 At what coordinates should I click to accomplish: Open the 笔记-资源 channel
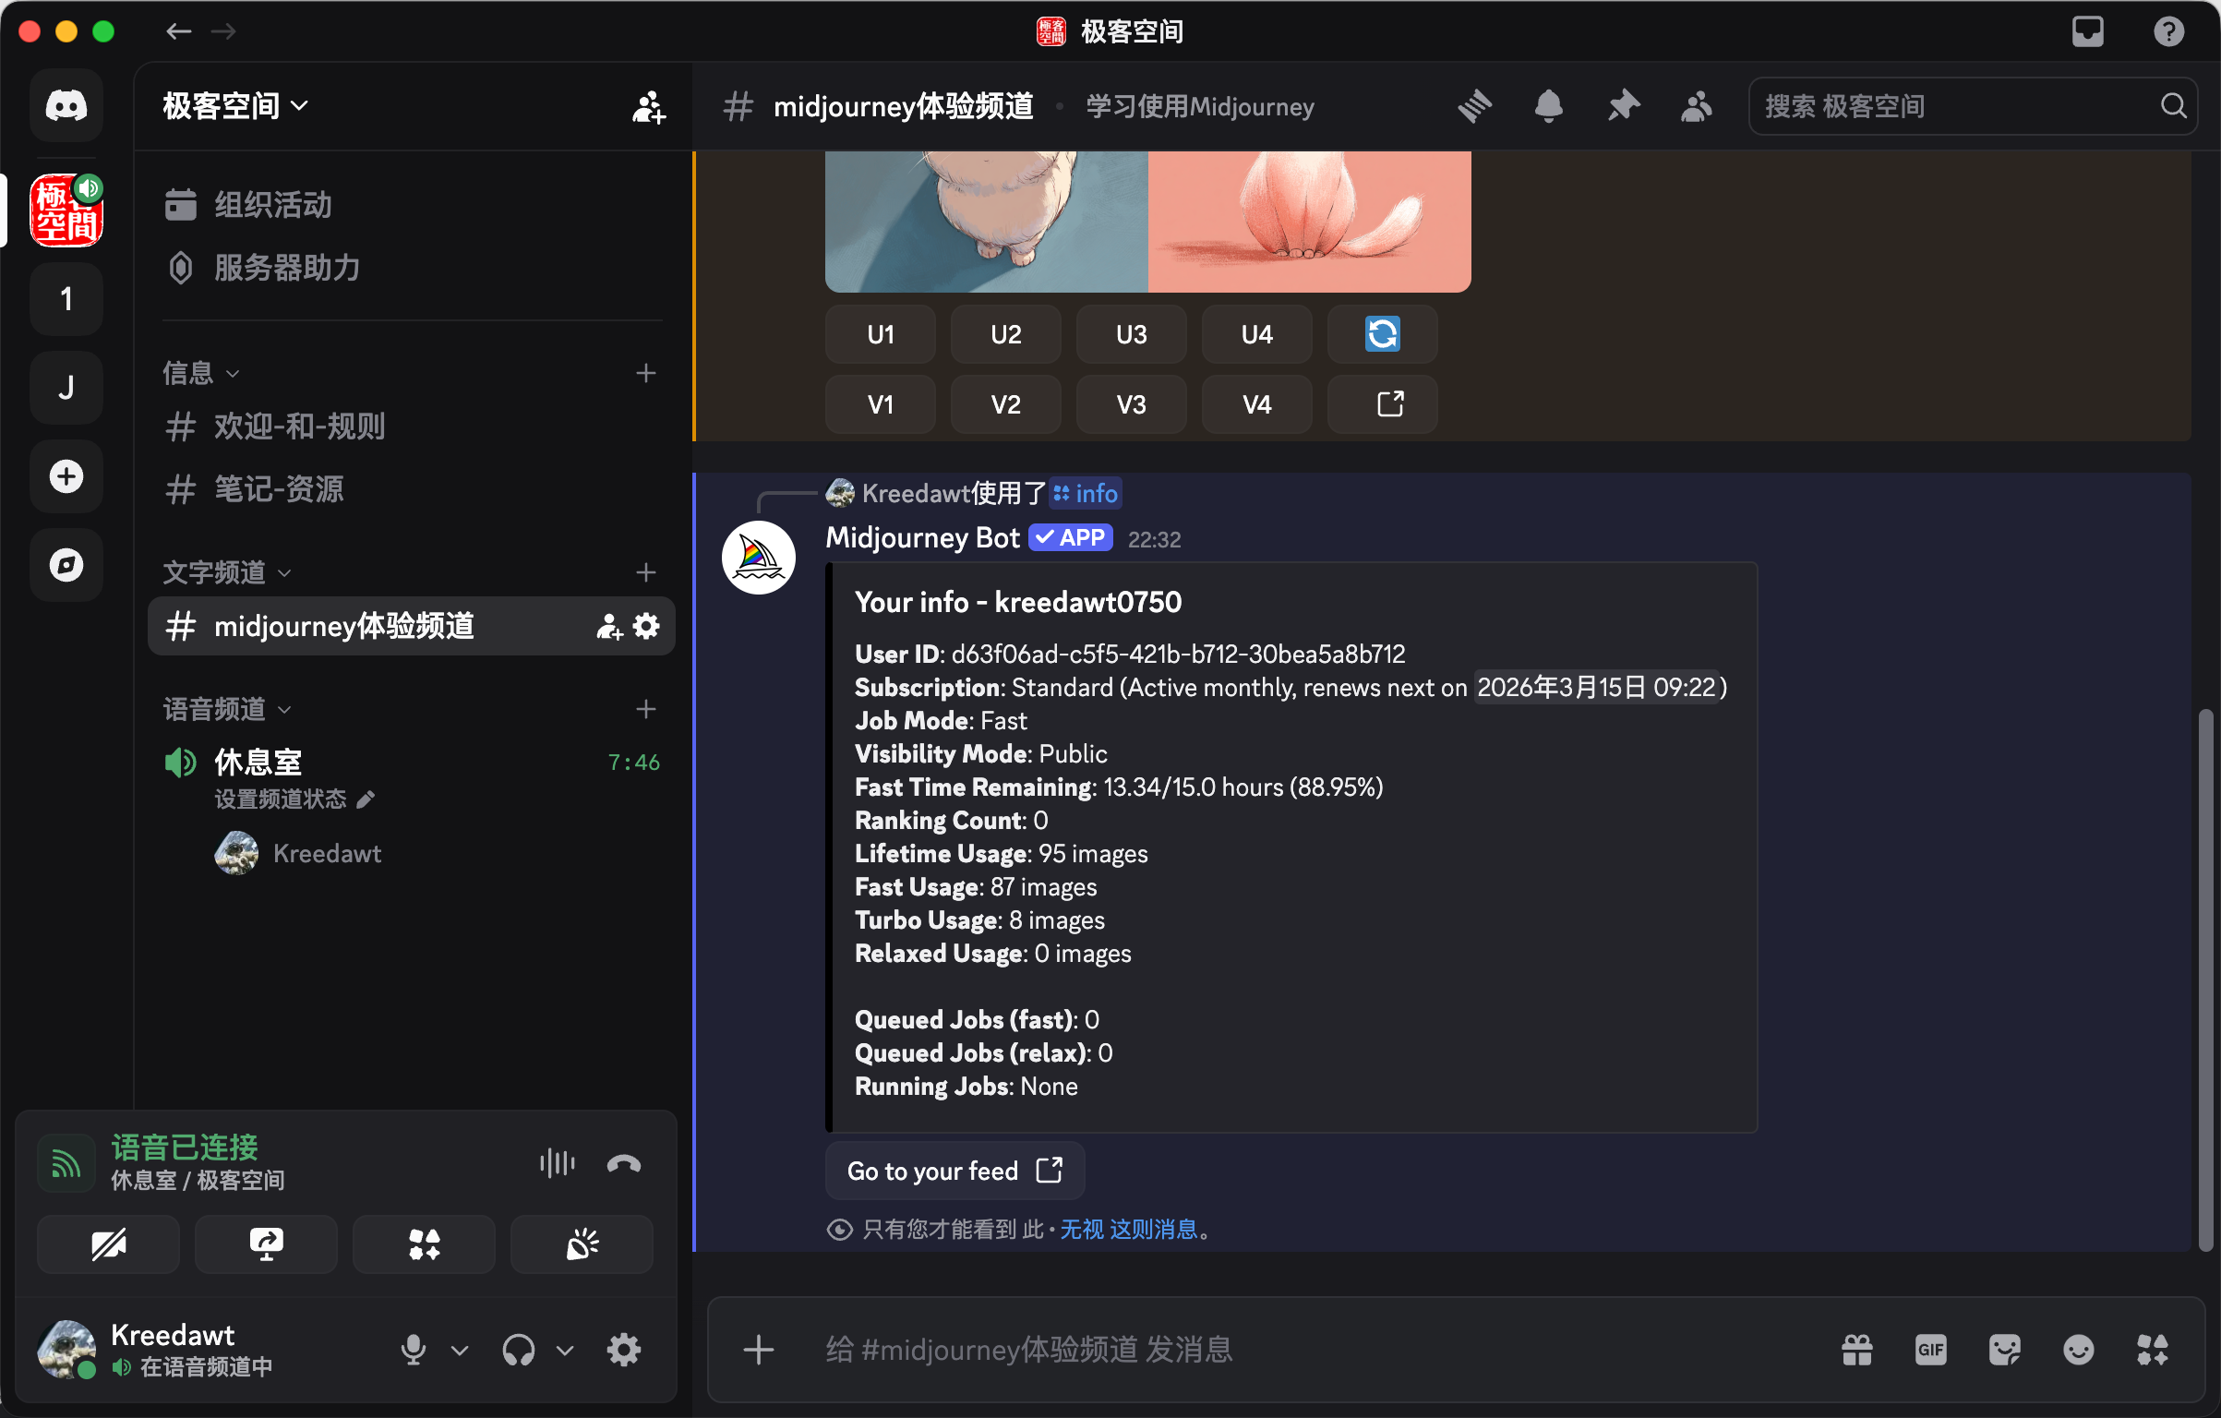[x=279, y=489]
